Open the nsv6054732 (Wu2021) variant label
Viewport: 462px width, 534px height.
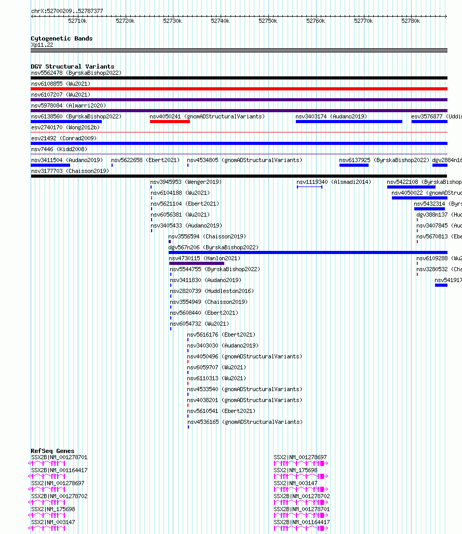[199, 324]
